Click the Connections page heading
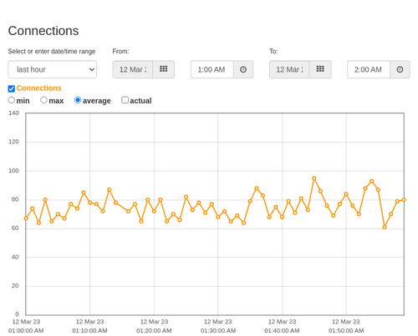This screenshot has height=336, width=418. coord(43,31)
